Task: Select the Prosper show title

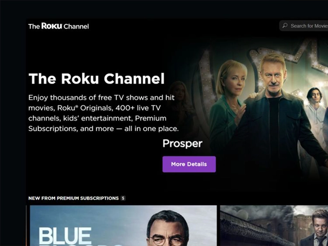Action: click(182, 143)
